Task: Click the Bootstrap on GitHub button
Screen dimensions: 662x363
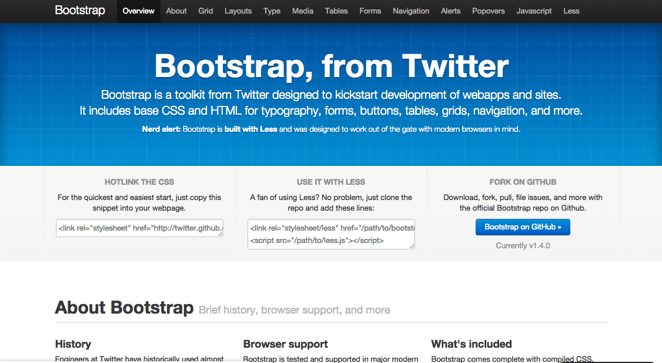Action: [523, 227]
